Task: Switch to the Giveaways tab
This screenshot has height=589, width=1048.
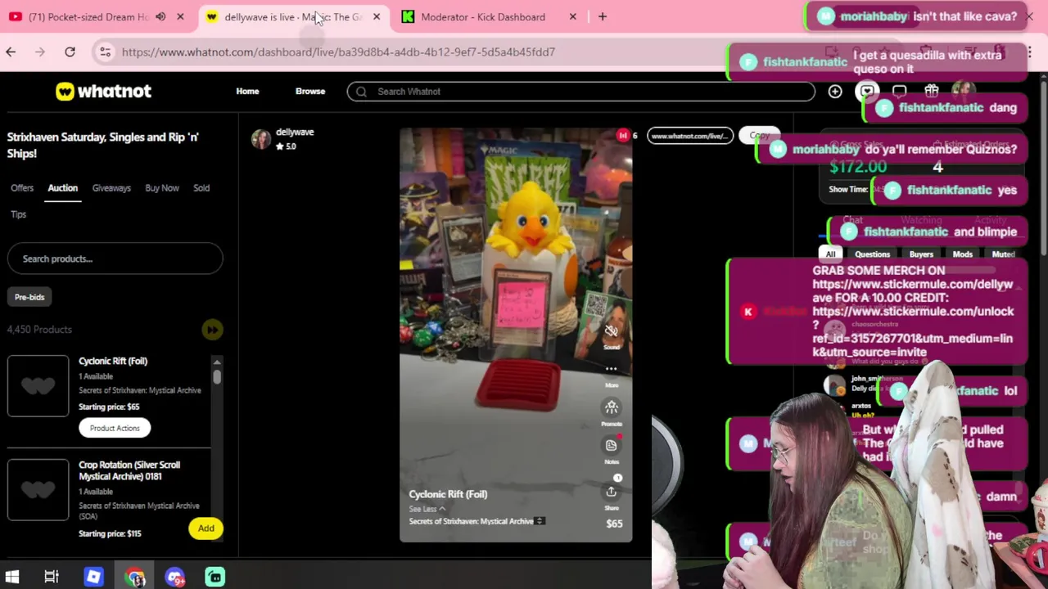Action: click(111, 188)
